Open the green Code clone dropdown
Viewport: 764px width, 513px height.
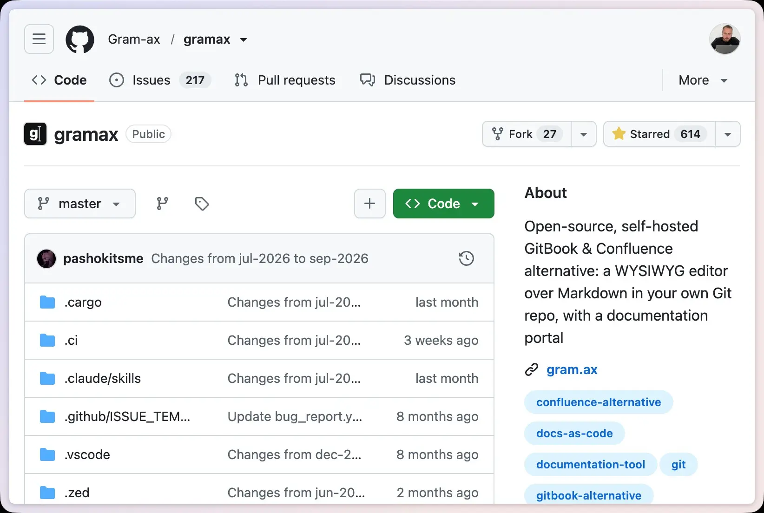tap(444, 204)
